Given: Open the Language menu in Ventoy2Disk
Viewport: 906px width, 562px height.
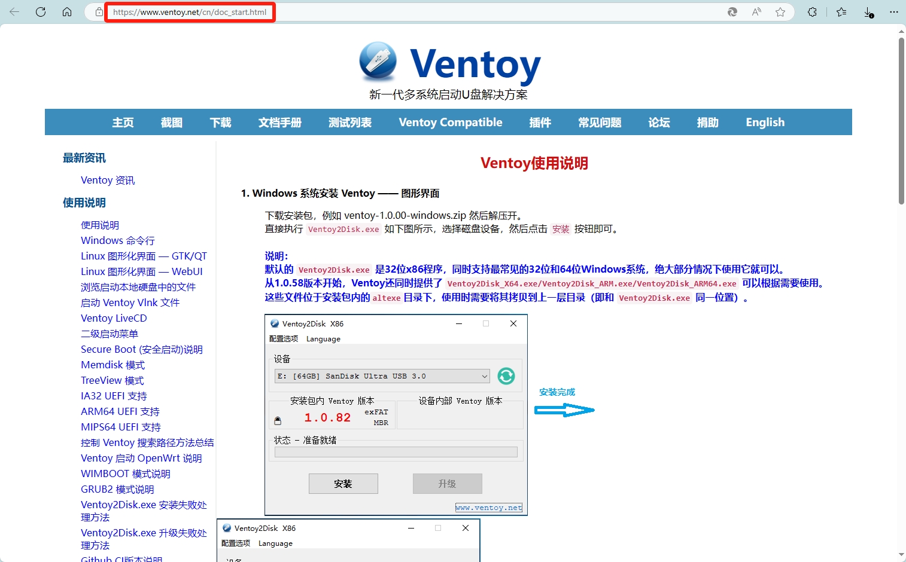Looking at the screenshot, I should 323,338.
